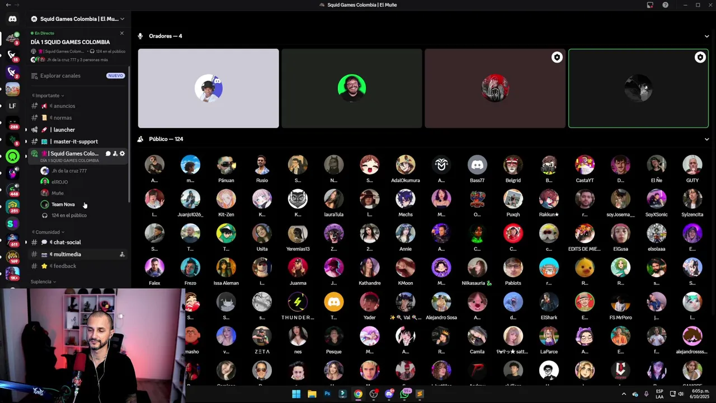Collapse the Oradores section chevron
This screenshot has width=716, height=403.
pyautogui.click(x=706, y=36)
